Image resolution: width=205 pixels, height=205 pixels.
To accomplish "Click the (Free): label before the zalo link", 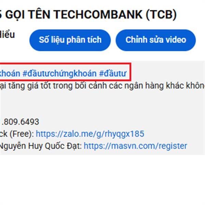I will click(x=22, y=134).
